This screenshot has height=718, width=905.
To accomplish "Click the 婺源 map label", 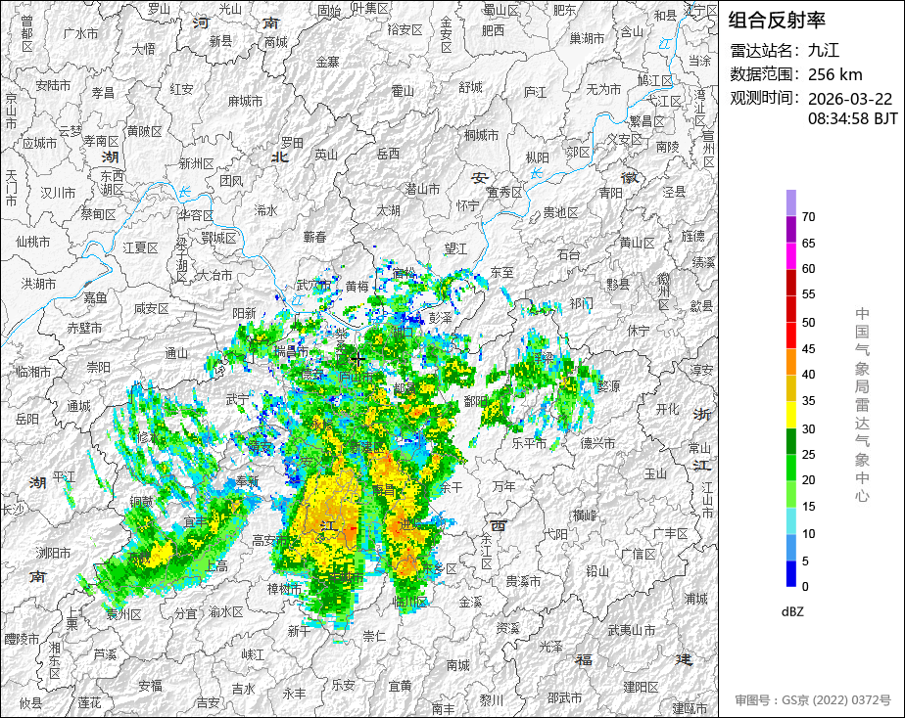I will pyautogui.click(x=608, y=386).
